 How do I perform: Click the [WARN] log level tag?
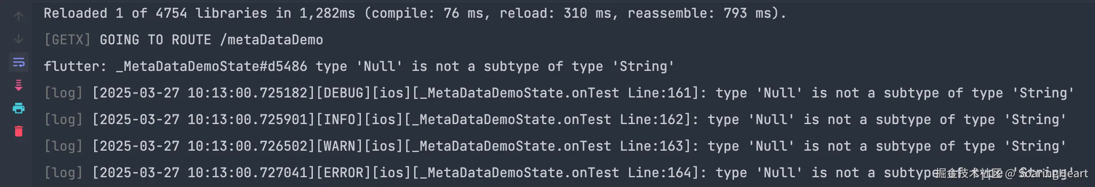coord(339,146)
